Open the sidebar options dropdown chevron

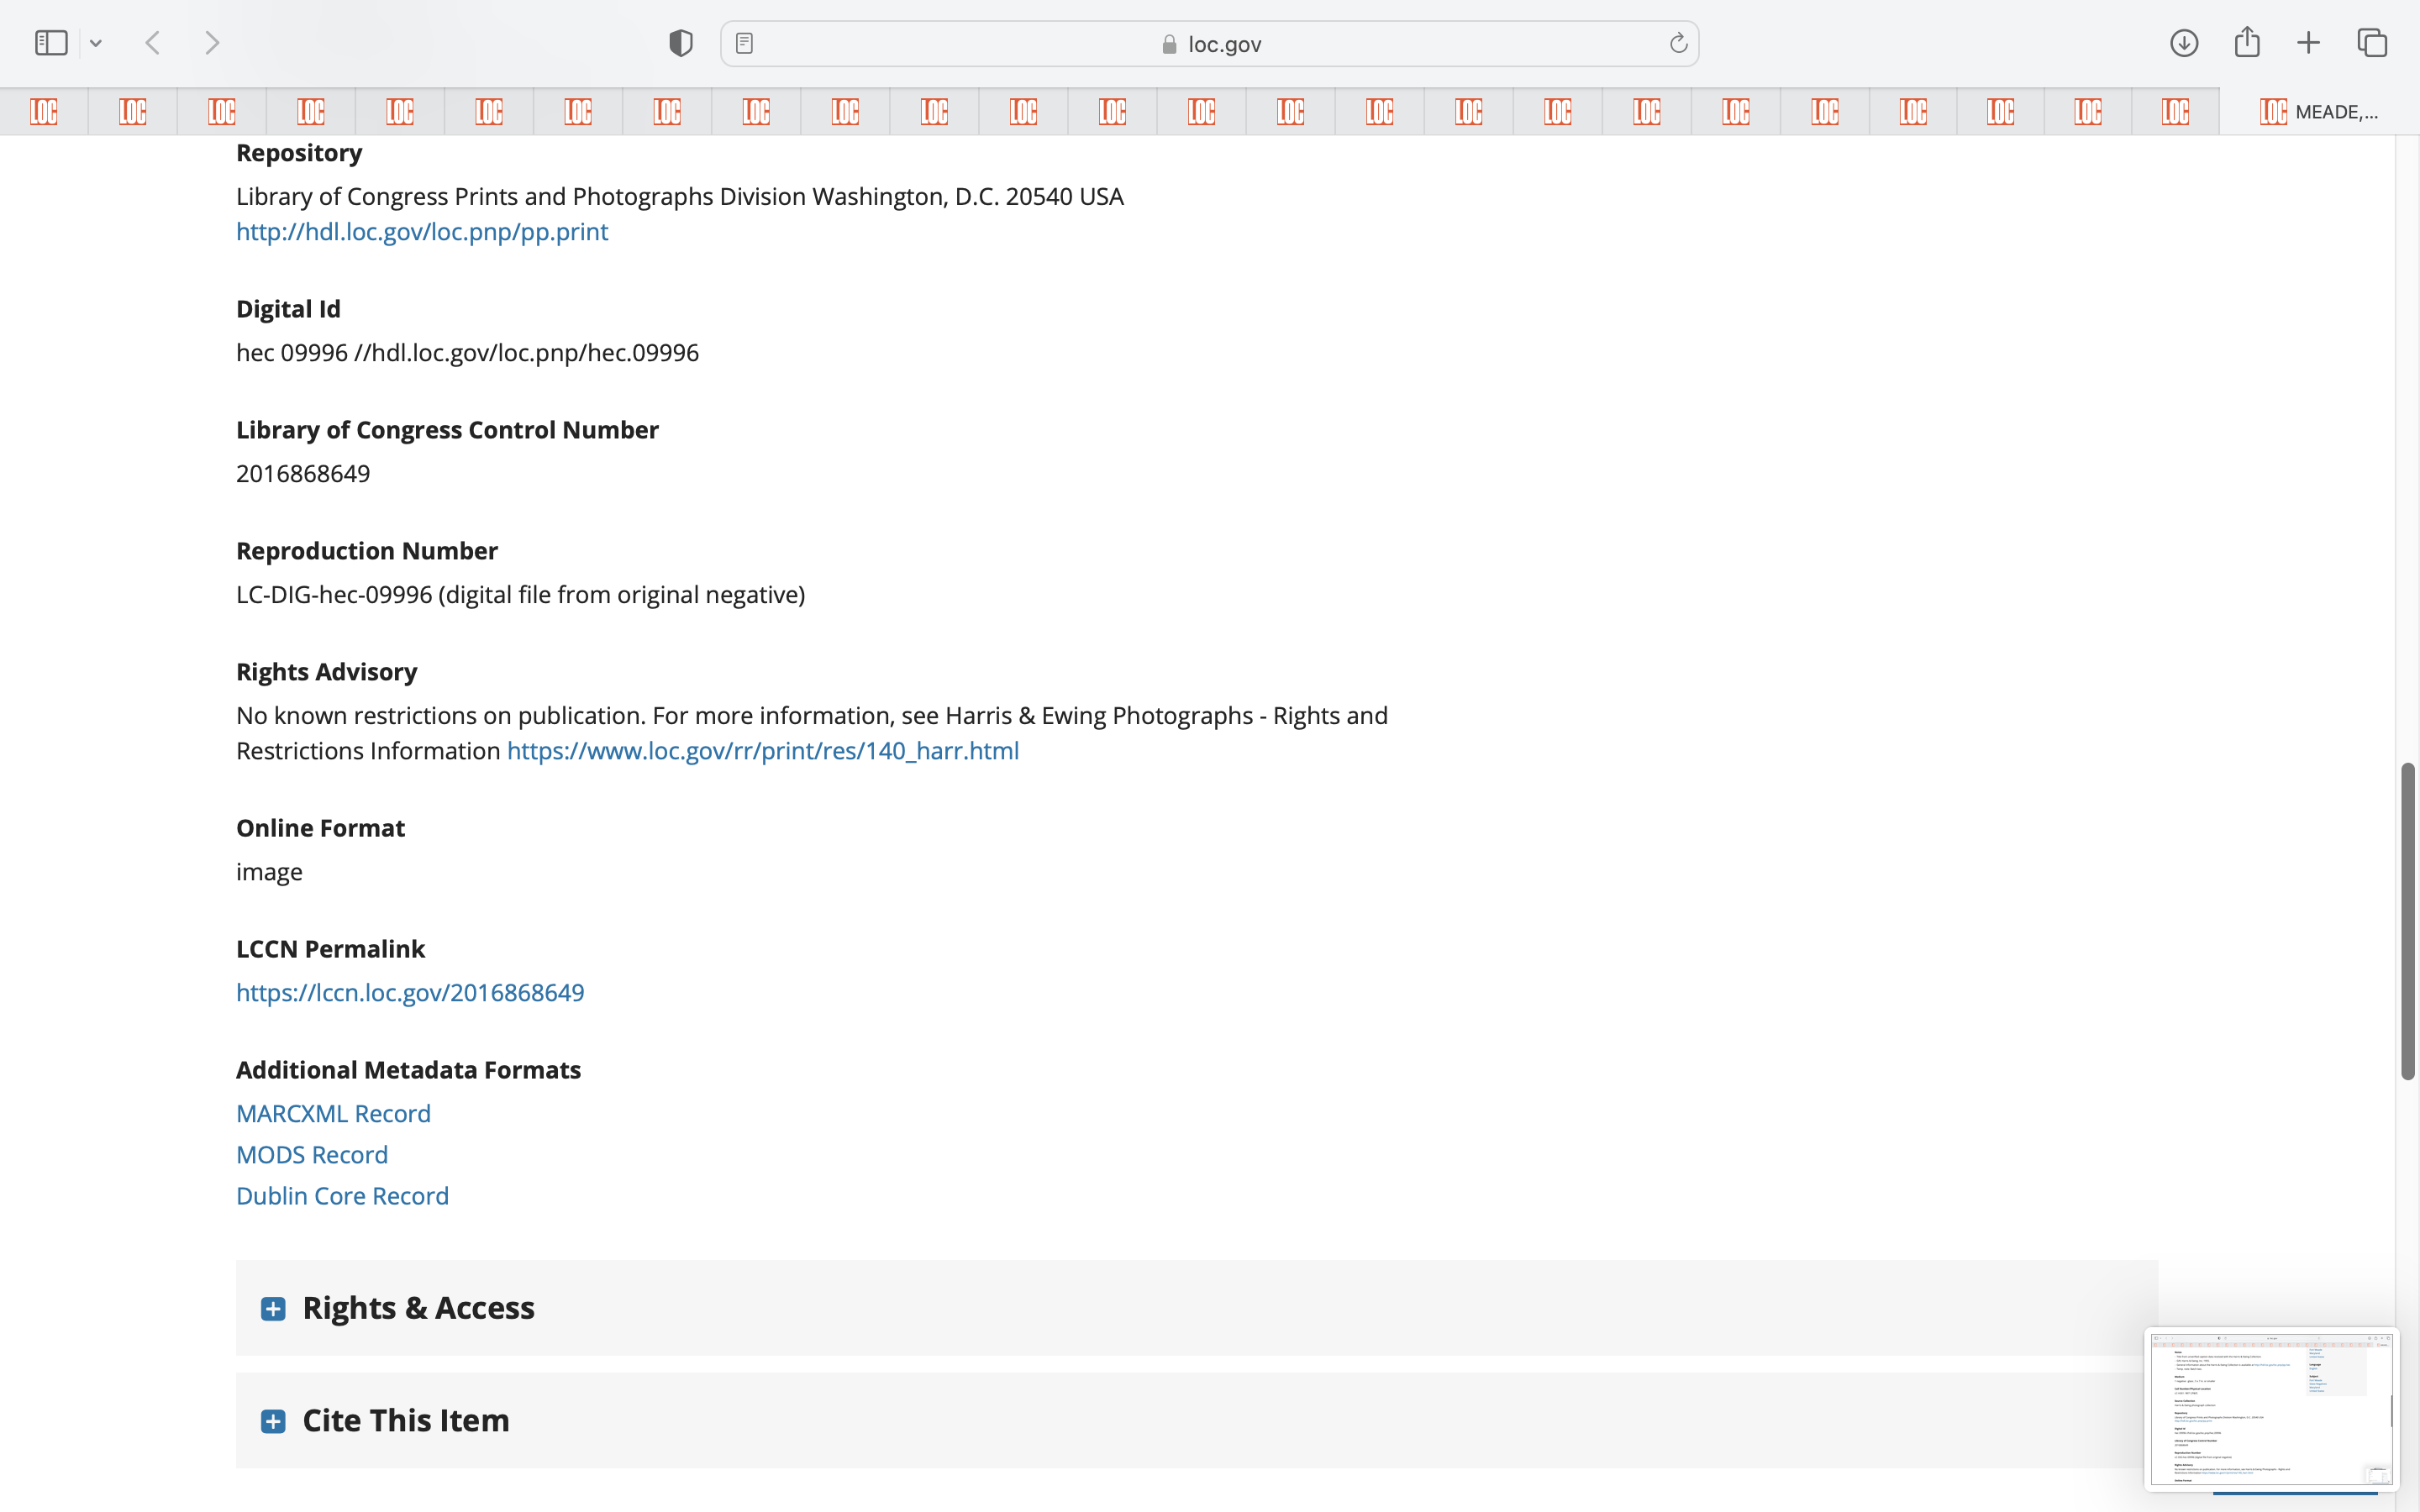coord(96,43)
